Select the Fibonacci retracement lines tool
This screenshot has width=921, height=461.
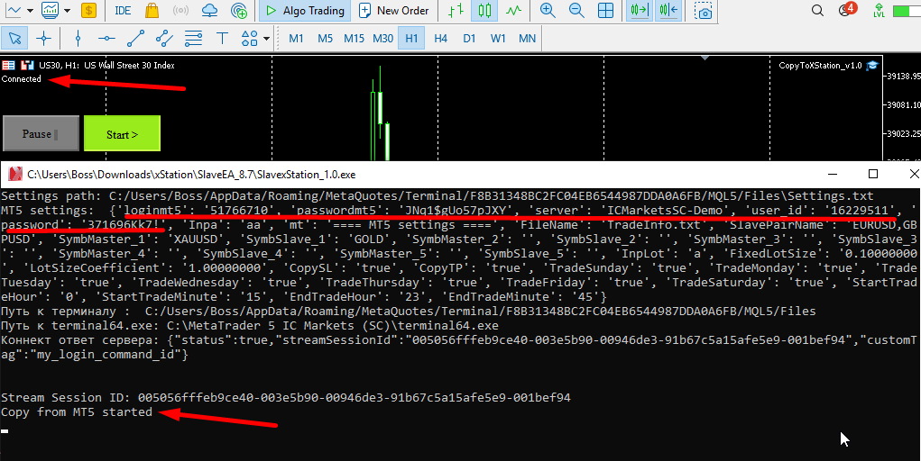(193, 38)
